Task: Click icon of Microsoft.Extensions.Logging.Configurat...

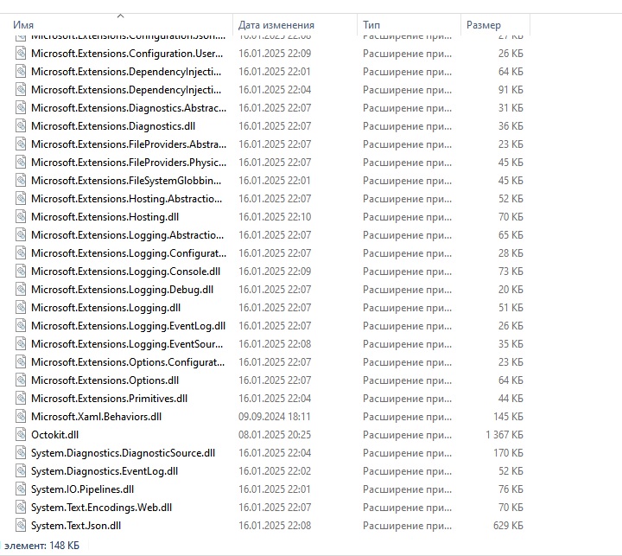Action: coord(21,253)
